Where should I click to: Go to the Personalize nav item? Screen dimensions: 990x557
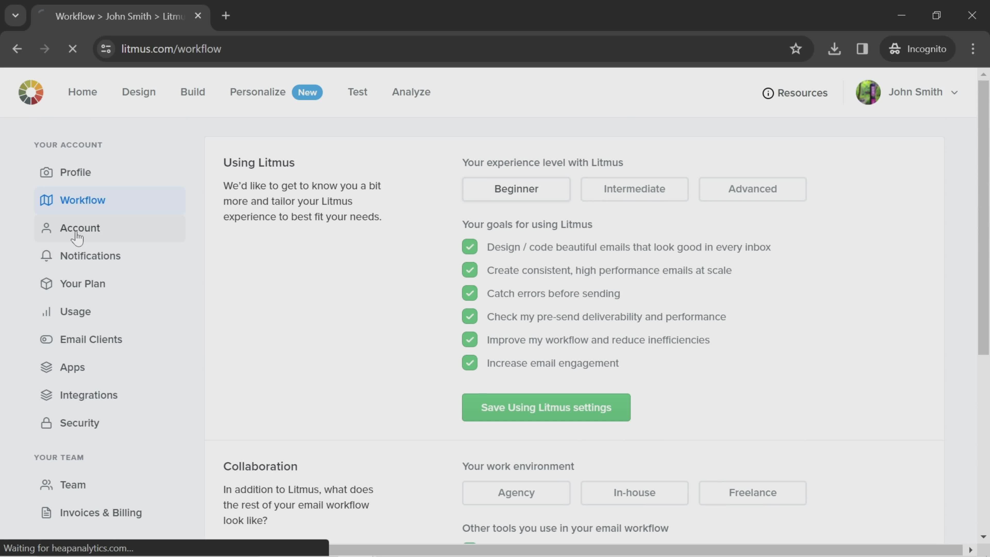click(258, 92)
